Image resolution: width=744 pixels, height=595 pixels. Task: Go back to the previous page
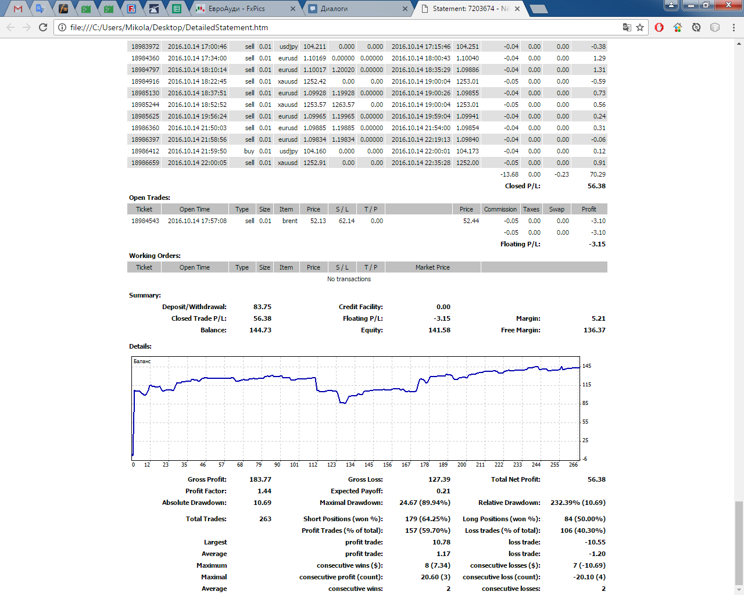tap(10, 27)
